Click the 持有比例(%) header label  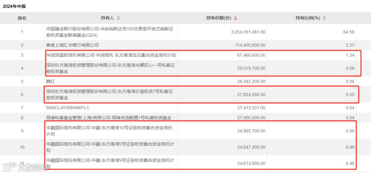point(308,18)
